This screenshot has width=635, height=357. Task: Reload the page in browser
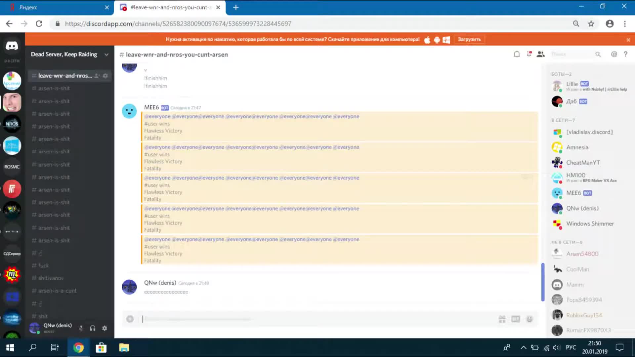pyautogui.click(x=39, y=24)
